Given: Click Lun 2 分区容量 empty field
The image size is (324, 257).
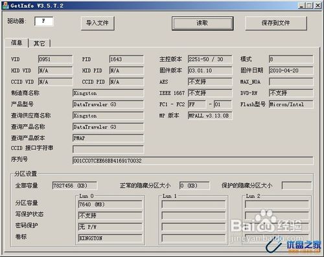Looking at the screenshot, I should pos(277,204).
